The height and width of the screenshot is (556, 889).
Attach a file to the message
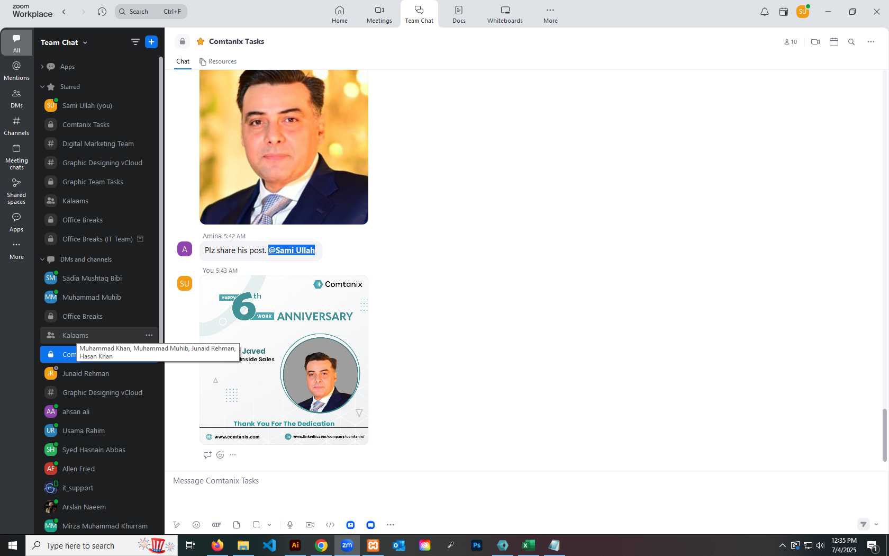pos(237,525)
